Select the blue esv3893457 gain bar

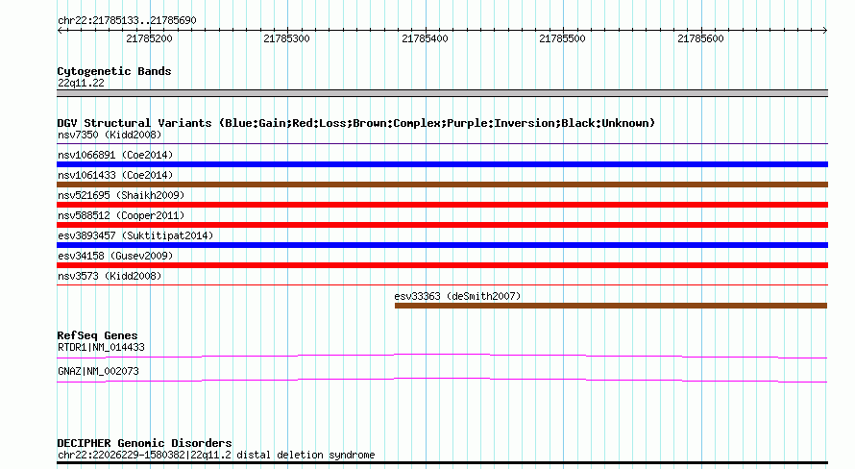[x=442, y=245]
